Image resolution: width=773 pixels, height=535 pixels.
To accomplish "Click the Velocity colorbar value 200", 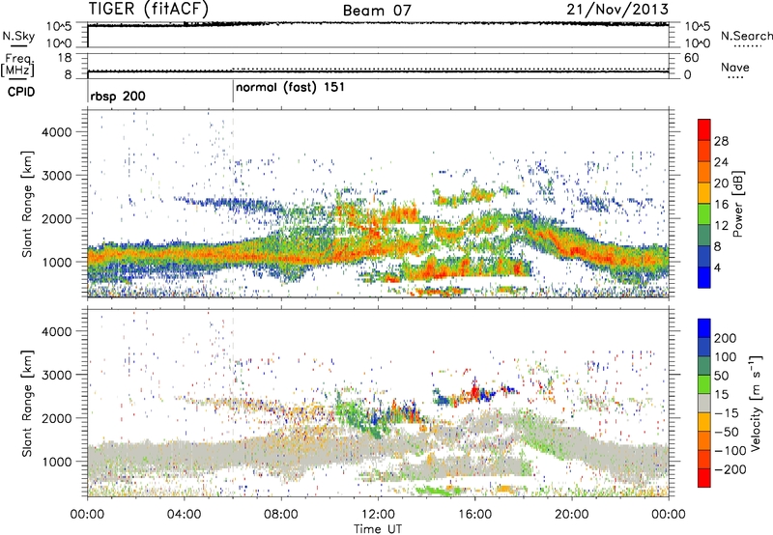I will coord(726,338).
